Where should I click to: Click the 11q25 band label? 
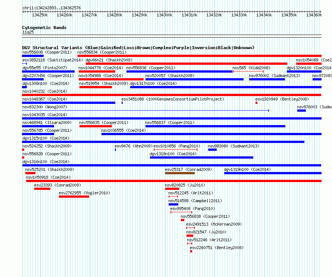(28, 32)
